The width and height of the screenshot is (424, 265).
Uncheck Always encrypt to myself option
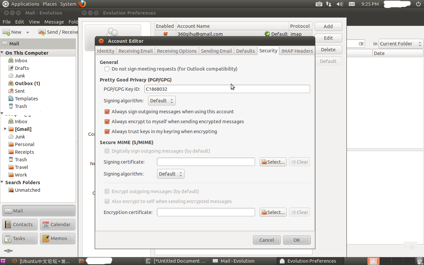pyautogui.click(x=107, y=122)
